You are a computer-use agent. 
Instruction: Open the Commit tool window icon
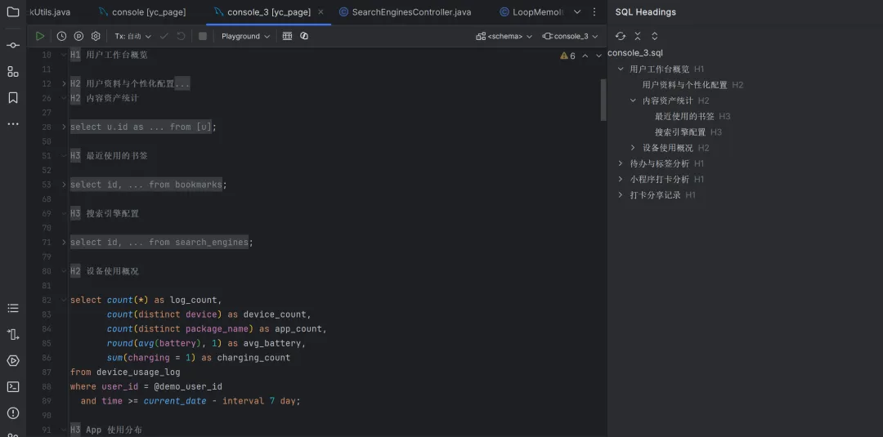click(x=13, y=45)
